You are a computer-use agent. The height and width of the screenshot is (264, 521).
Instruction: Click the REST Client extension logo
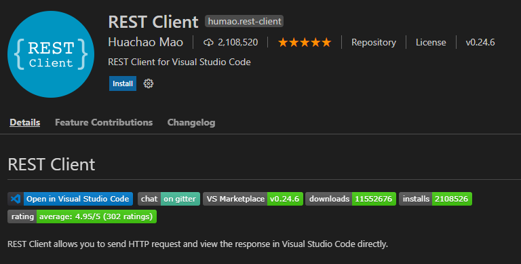[51, 54]
